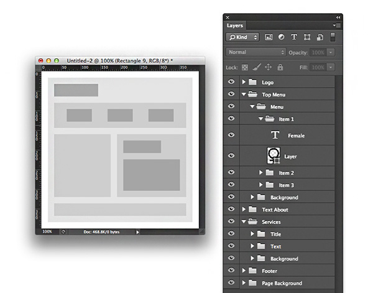373x293 pixels.
Task: Open the Kind filter type dropdown
Action: tap(242, 37)
